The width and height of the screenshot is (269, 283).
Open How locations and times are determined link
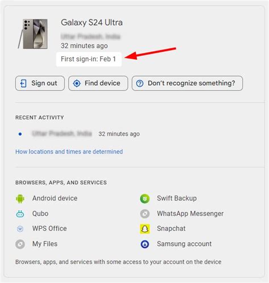[69, 152]
